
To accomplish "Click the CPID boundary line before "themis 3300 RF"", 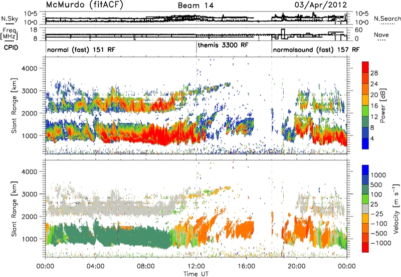I will coord(196,47).
